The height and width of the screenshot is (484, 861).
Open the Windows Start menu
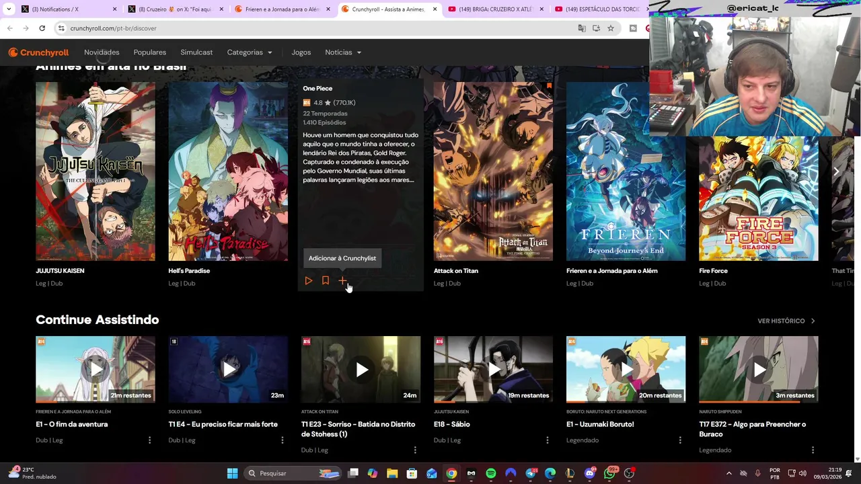(232, 473)
